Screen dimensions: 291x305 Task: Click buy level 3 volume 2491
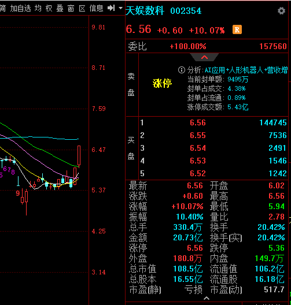coord(277,148)
